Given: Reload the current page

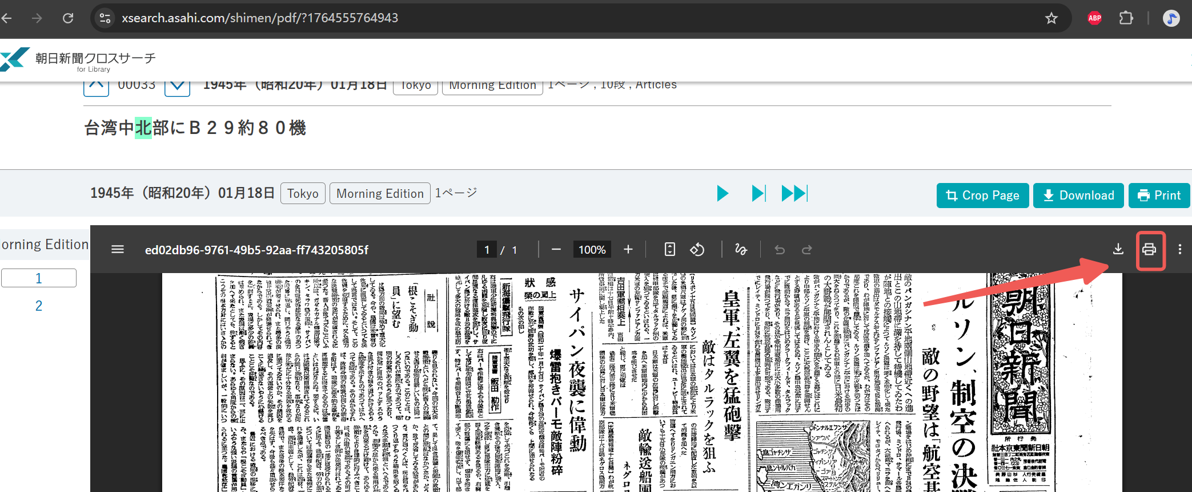Looking at the screenshot, I should tap(68, 18).
